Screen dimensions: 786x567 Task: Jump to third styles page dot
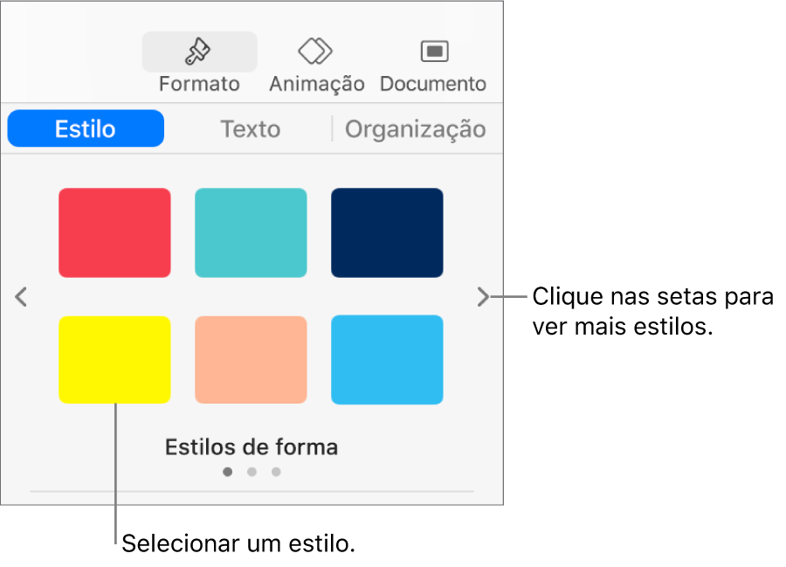276,472
